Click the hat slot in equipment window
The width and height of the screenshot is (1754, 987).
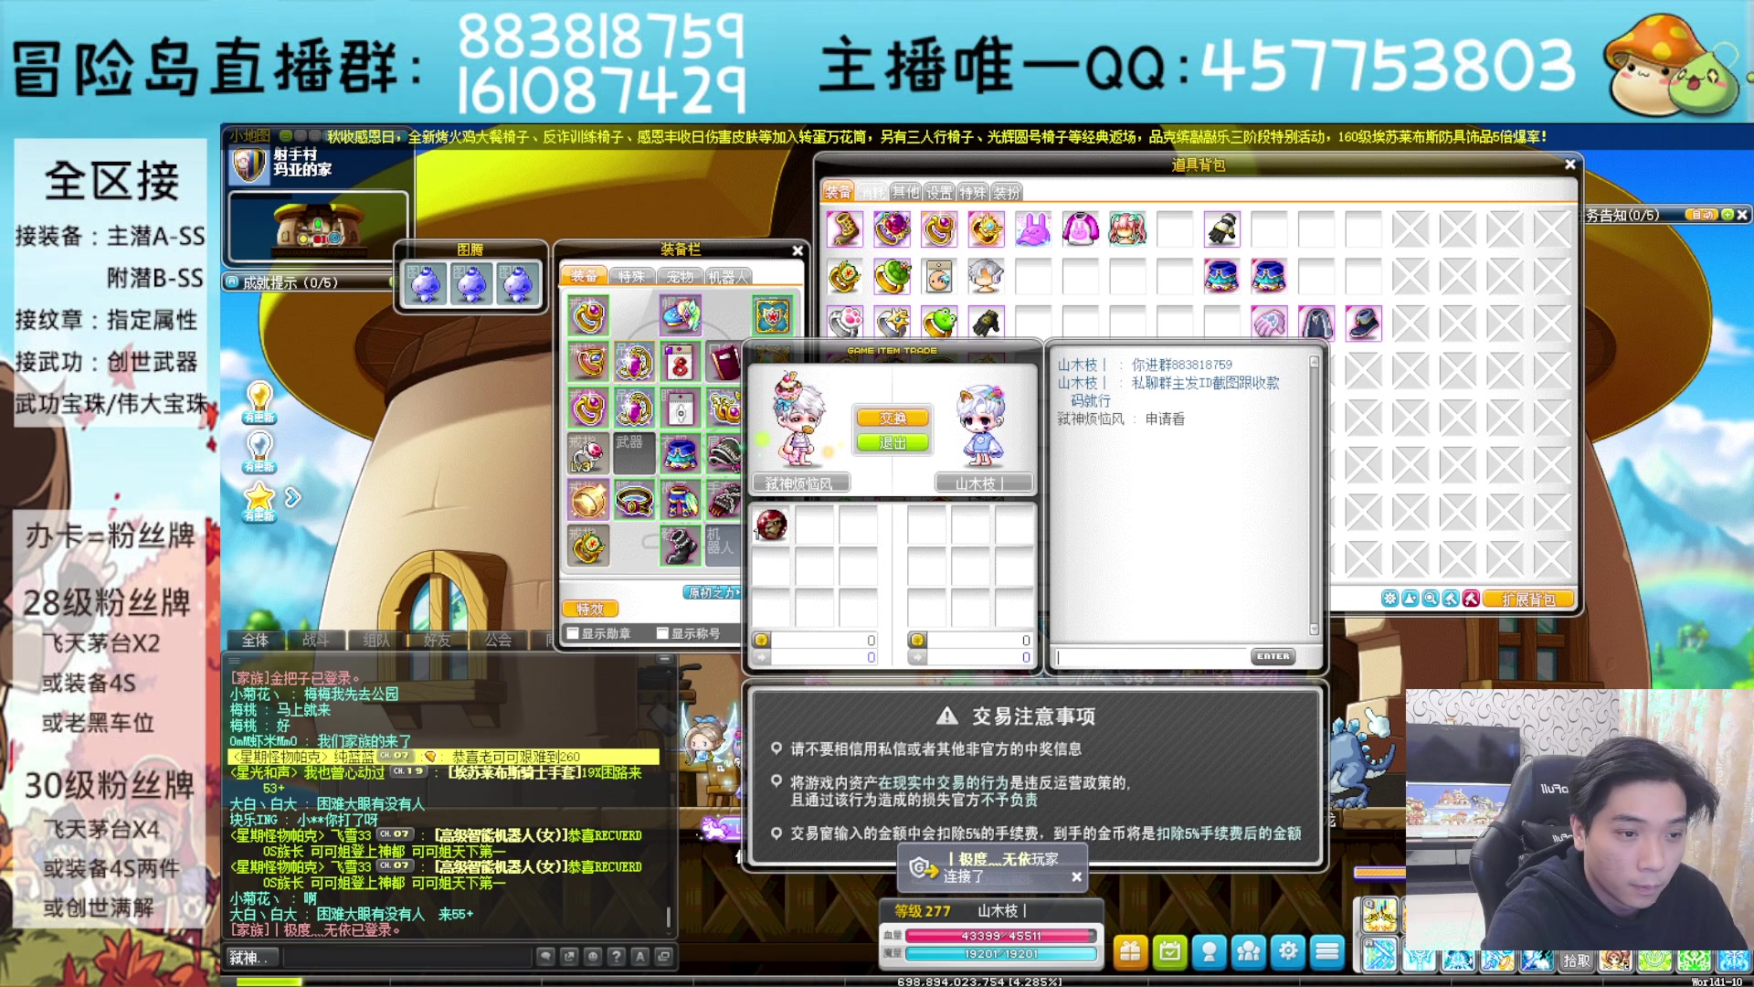point(681,316)
